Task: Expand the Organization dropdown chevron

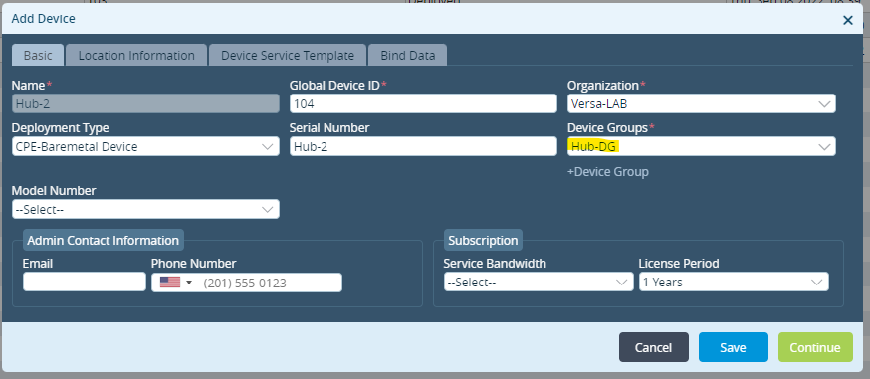Action: (x=824, y=104)
